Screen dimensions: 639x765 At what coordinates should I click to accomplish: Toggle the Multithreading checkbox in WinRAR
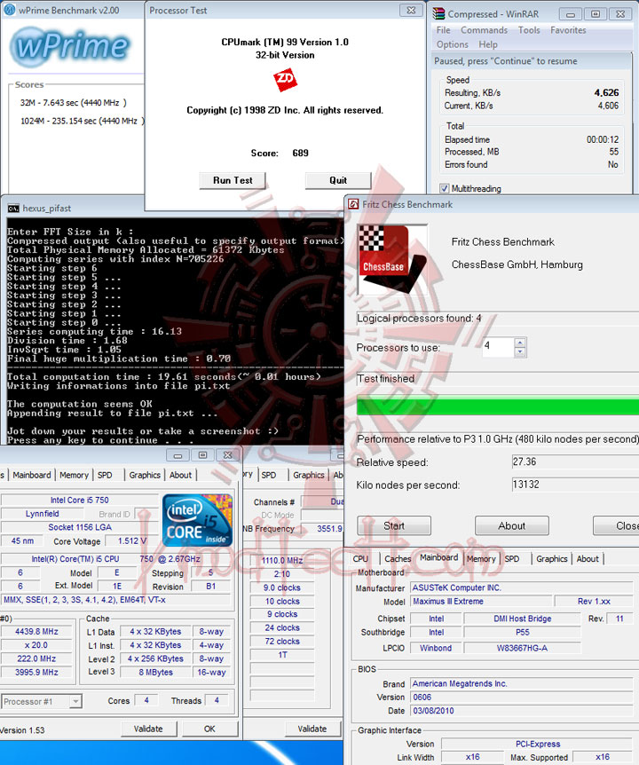click(445, 188)
